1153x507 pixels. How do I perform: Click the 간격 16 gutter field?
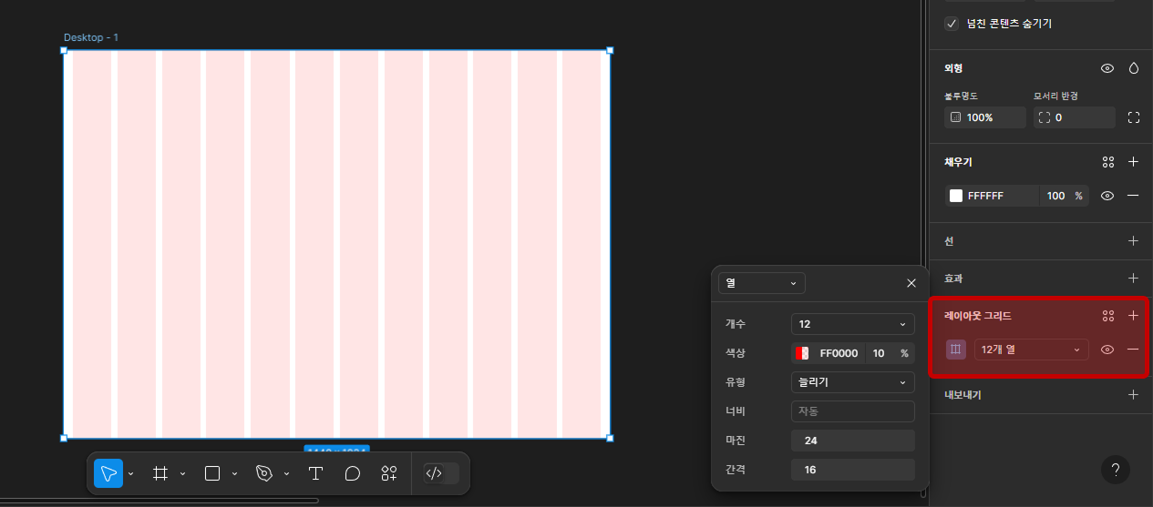853,470
